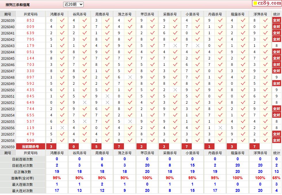This screenshot has height=195, width=282.
Task: Click the X mark for 谷风杀号 in row 2026055
Action: click(85, 121)
